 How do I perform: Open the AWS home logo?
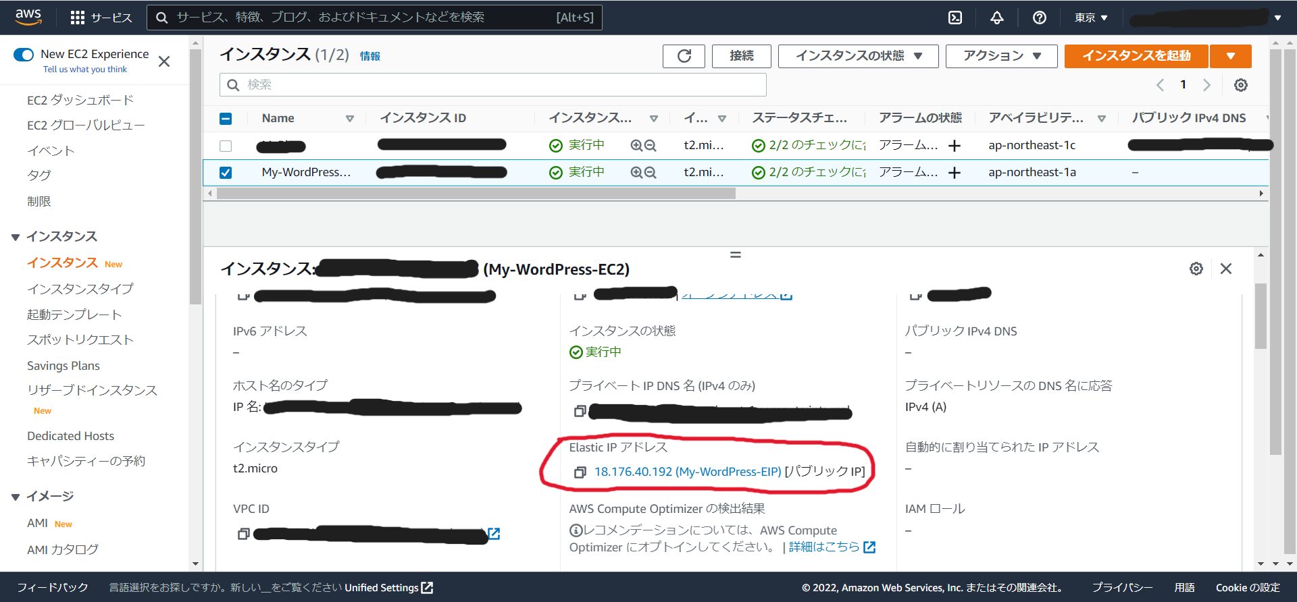pyautogui.click(x=28, y=17)
